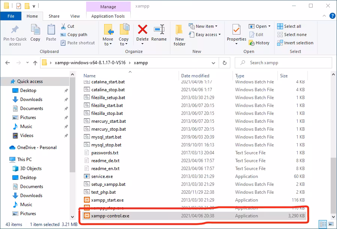Screen dimensions: 337x229
Task: Open the File menu tab
Action: click(x=11, y=16)
